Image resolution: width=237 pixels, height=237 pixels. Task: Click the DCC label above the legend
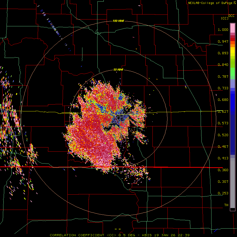[x=231, y=16]
